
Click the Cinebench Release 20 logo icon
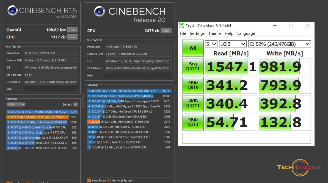point(99,11)
